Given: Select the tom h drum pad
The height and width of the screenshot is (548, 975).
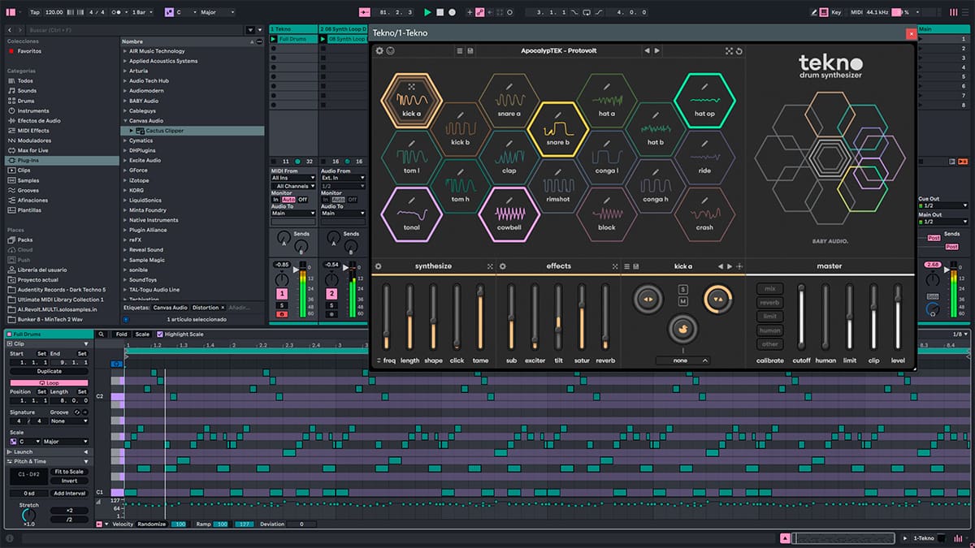Looking at the screenshot, I should (461, 187).
